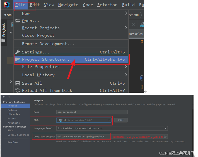Select Close Project menu entry
The height and width of the screenshot is (157, 198).
pyautogui.click(x=71, y=35)
